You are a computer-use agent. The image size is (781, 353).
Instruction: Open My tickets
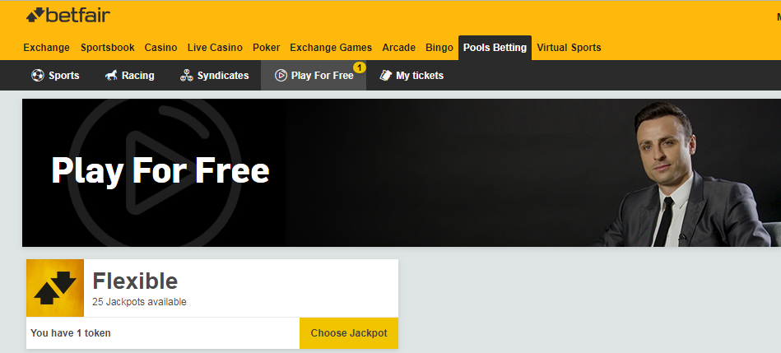point(411,76)
